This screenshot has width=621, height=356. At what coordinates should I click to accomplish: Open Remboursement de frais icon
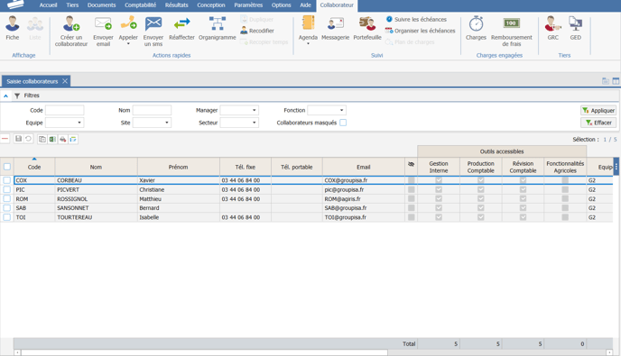pyautogui.click(x=511, y=23)
